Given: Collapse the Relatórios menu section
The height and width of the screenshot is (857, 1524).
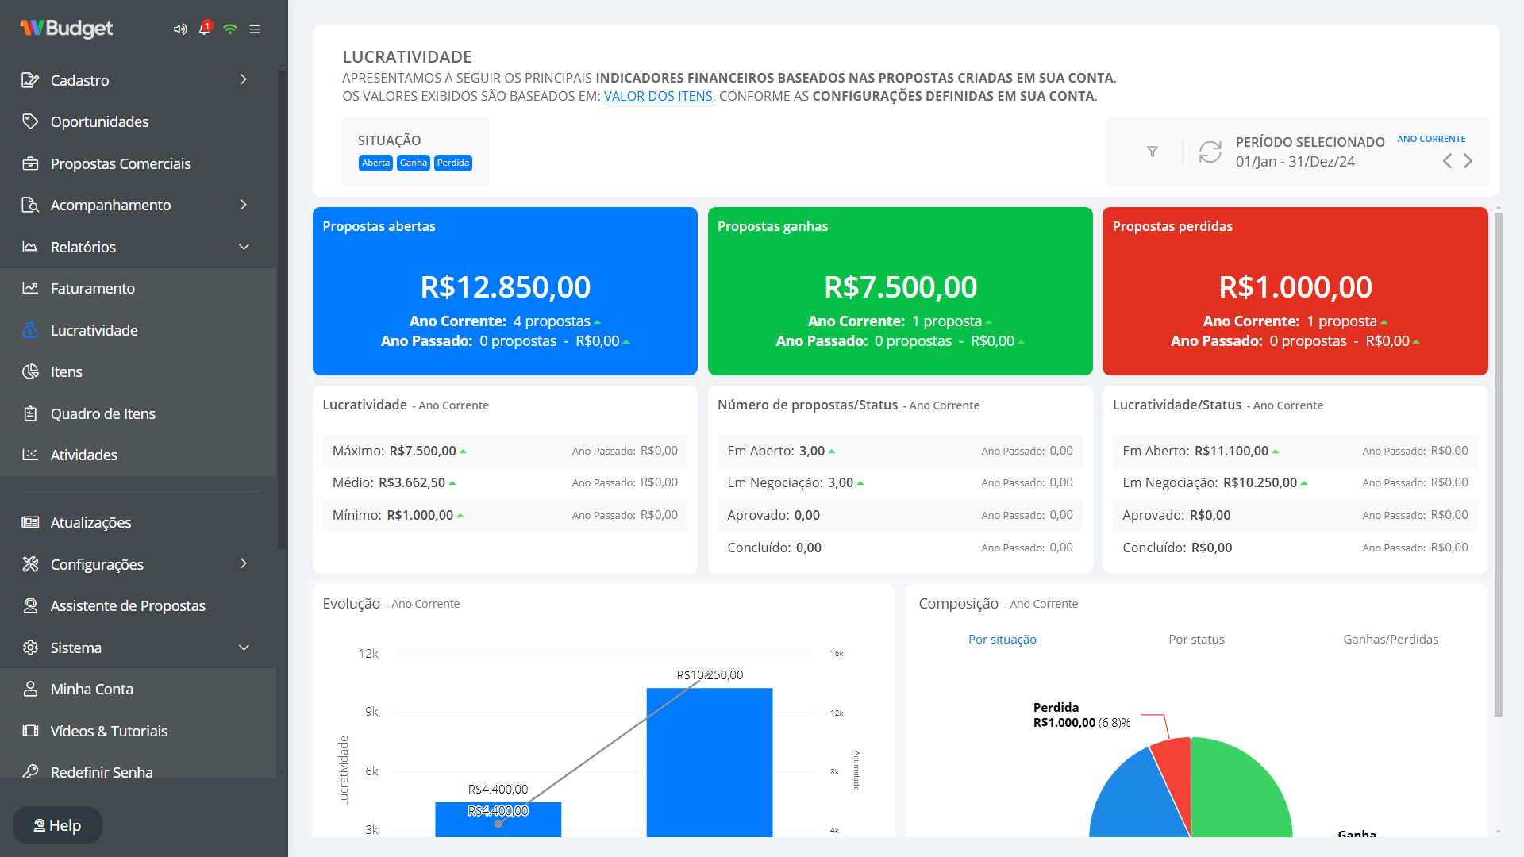Looking at the screenshot, I should coord(244,247).
